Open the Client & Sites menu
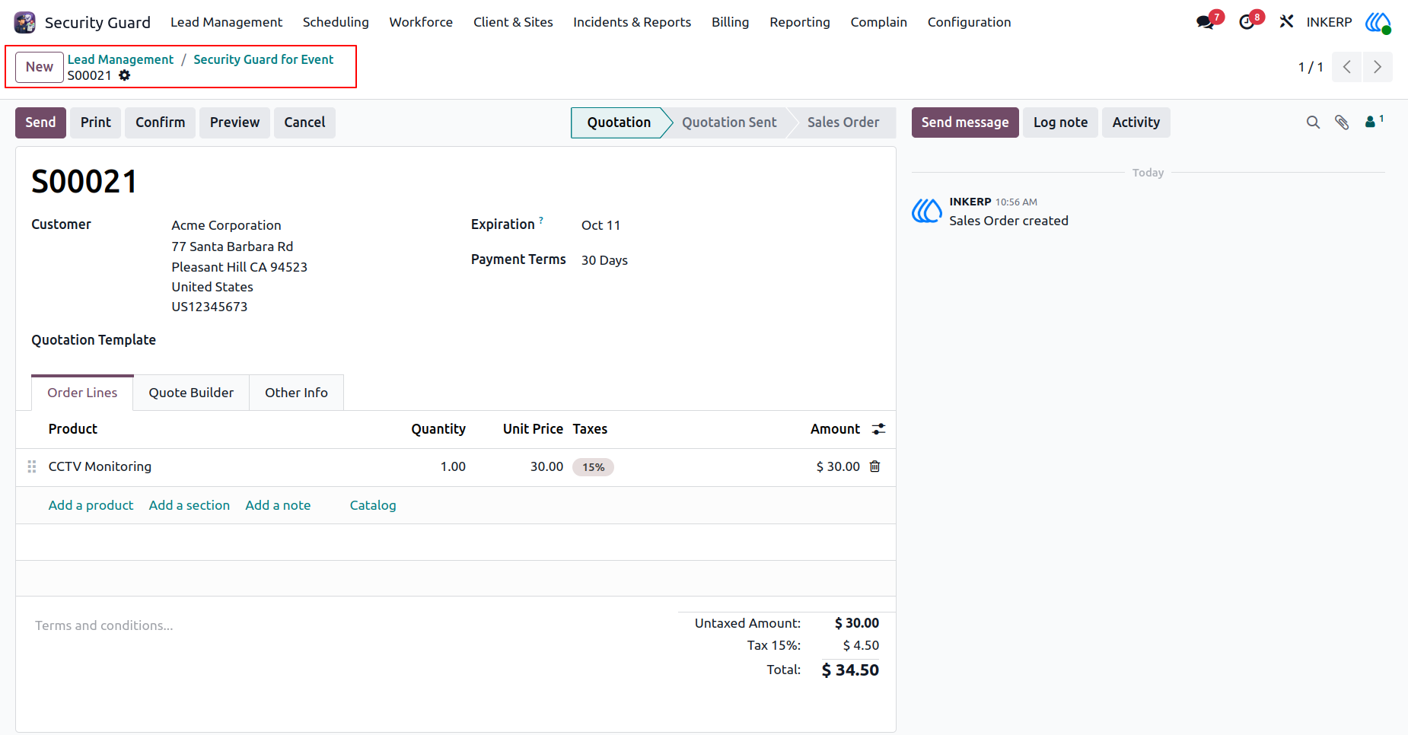 click(x=513, y=22)
